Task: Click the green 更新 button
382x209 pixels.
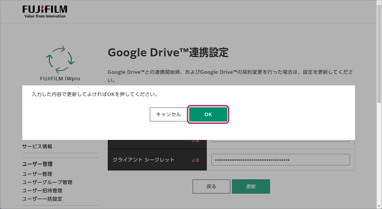Action: 251,186
